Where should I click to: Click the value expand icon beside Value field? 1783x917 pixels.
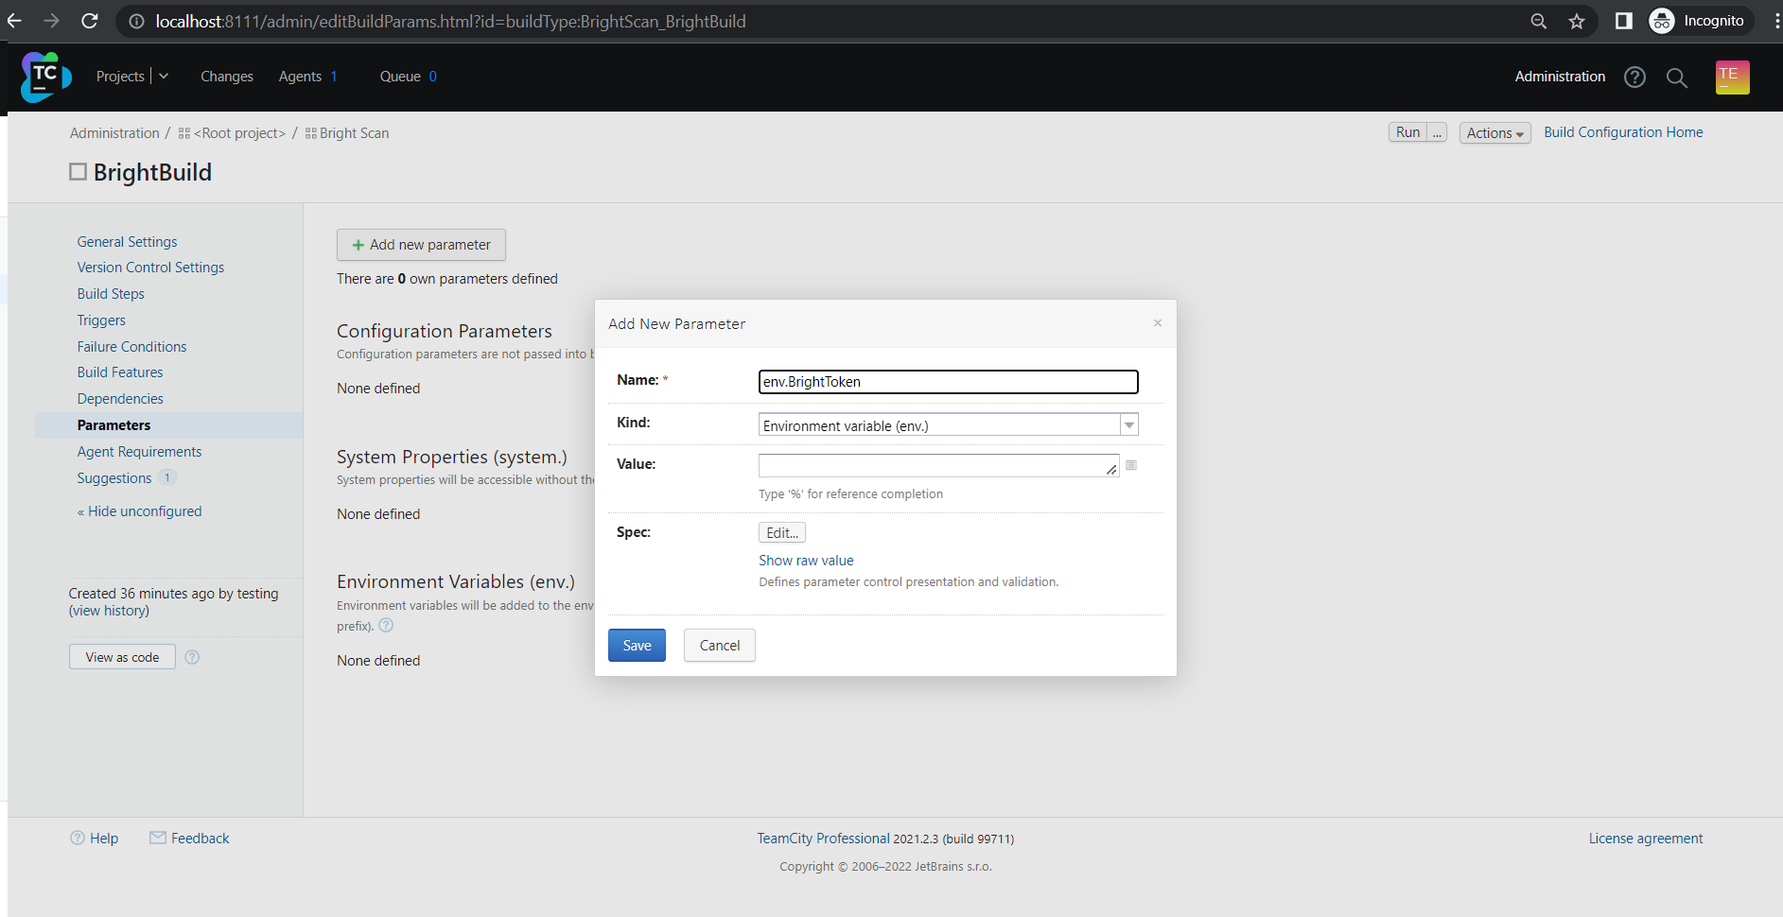coord(1131,465)
